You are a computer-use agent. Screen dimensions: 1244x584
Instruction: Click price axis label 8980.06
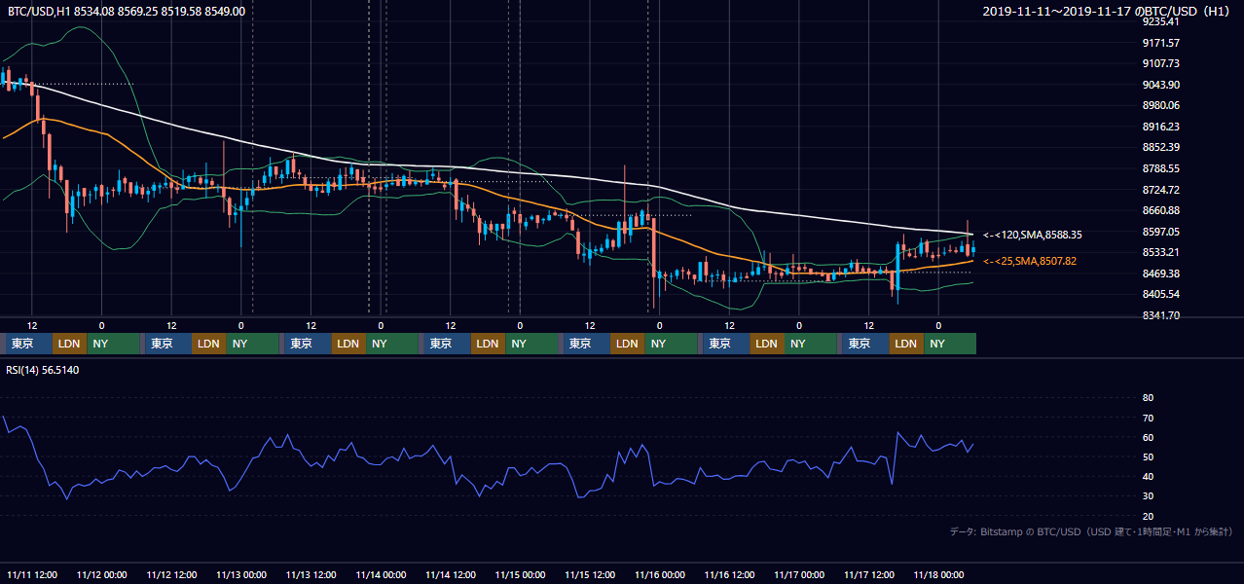1161,105
